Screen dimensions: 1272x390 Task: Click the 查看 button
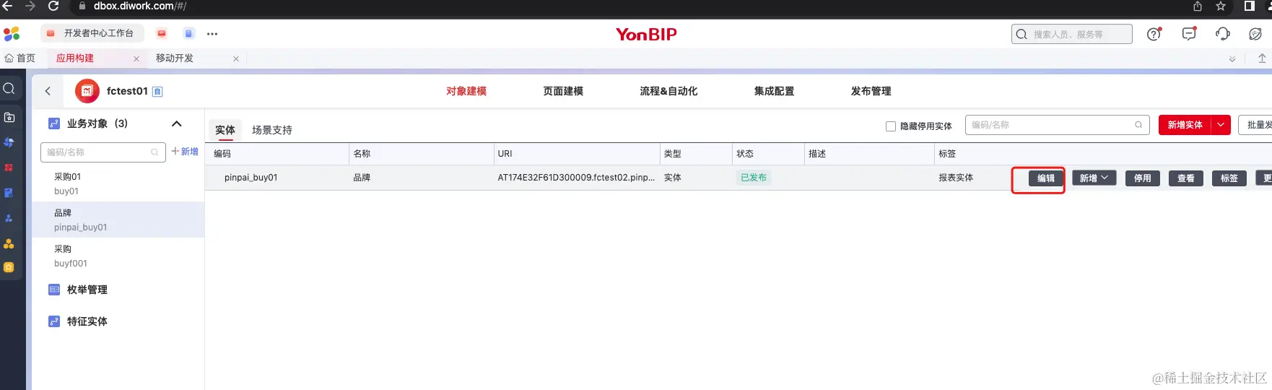click(1186, 178)
